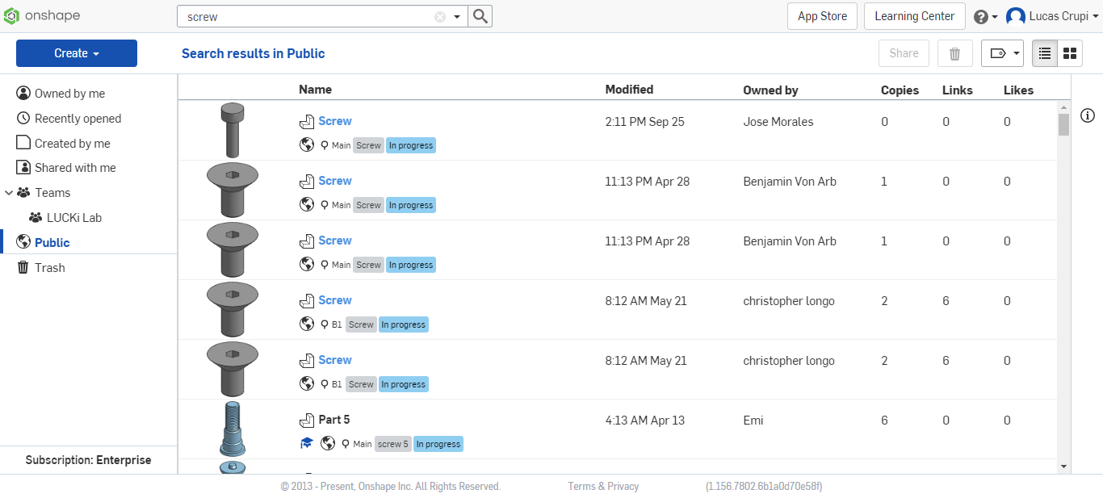The image size is (1103, 498).
Task: Click the Search results in Public heading
Action: tap(254, 53)
